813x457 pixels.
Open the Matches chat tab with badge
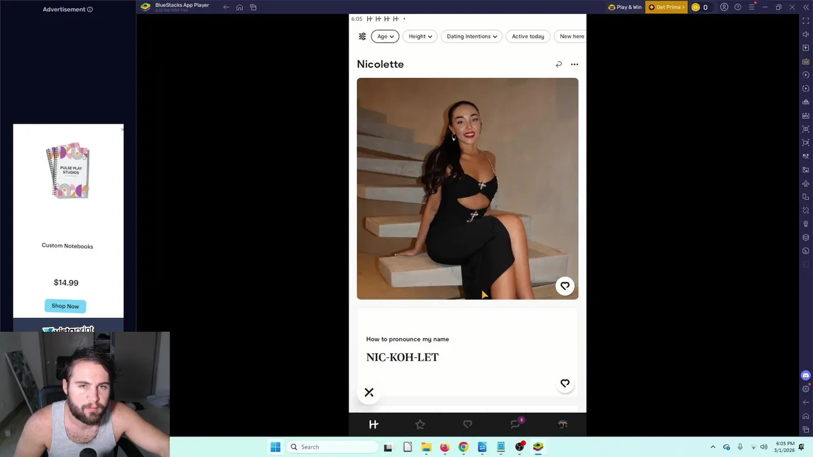515,423
